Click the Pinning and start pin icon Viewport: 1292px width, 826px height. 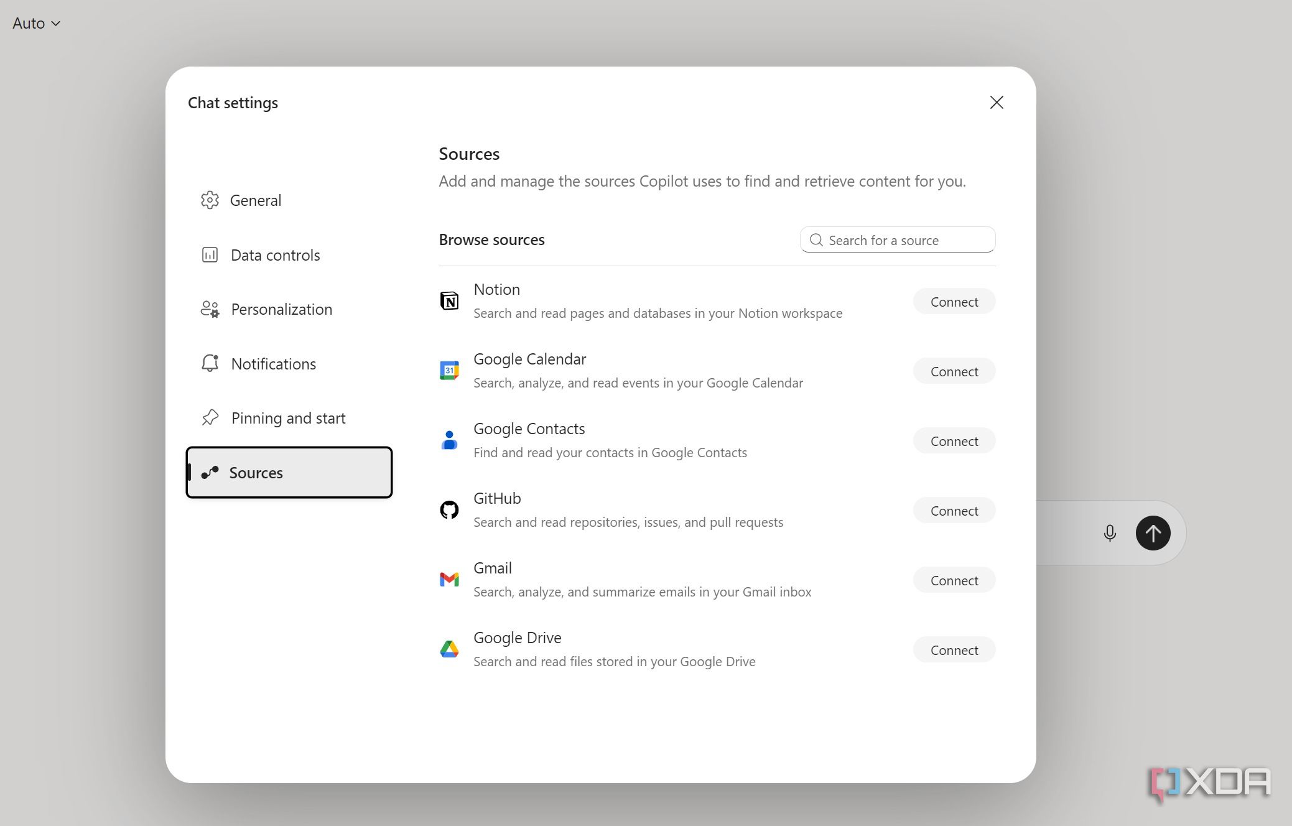click(210, 417)
